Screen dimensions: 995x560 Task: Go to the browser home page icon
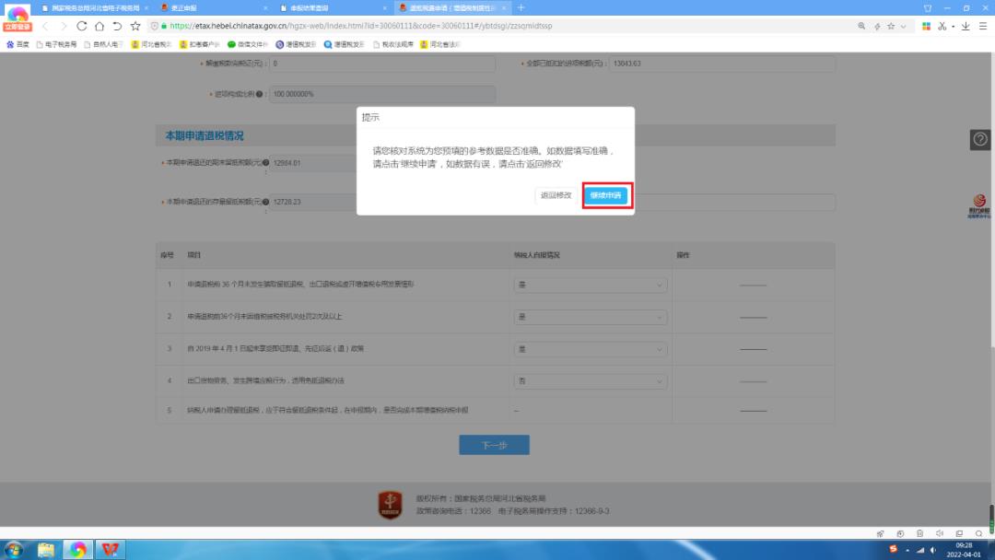tap(99, 26)
